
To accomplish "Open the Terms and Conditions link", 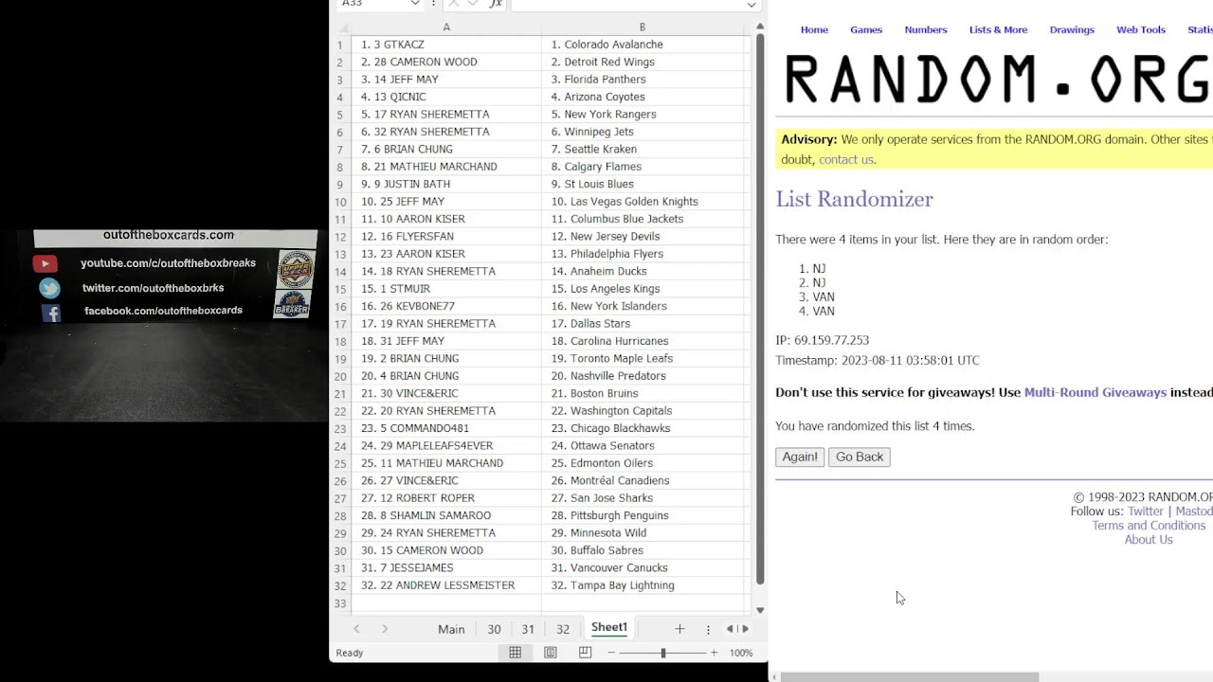I will [1149, 526].
